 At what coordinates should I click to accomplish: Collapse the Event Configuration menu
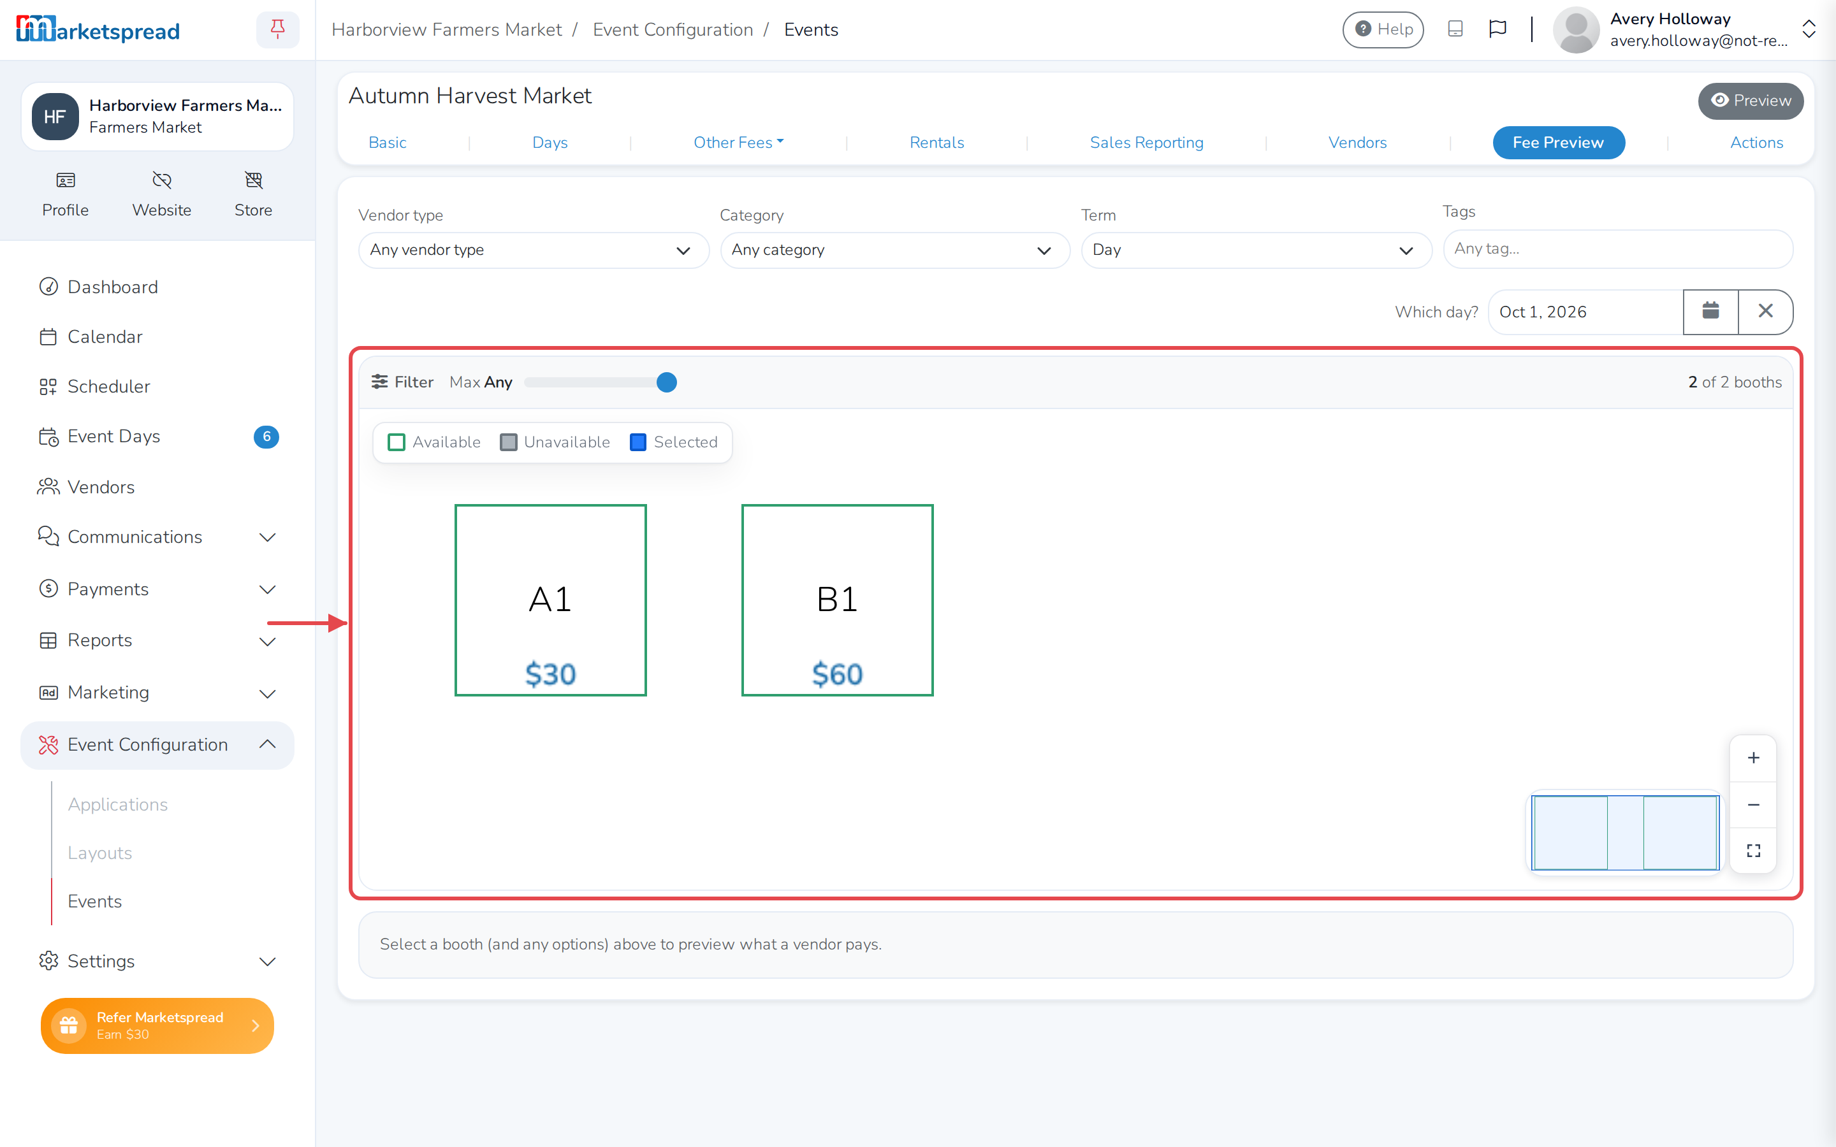pyautogui.click(x=157, y=745)
